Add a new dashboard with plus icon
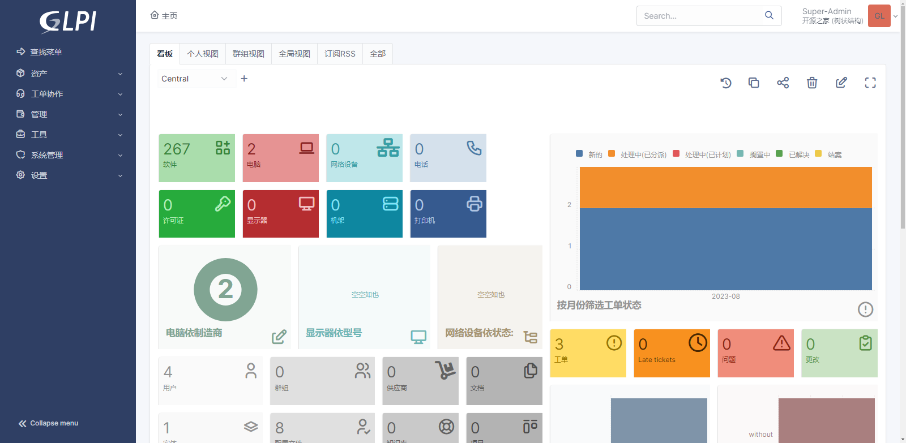The width and height of the screenshot is (906, 443). (244, 79)
